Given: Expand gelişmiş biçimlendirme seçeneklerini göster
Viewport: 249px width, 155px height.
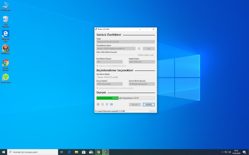Looking at the screenshot, I should click(x=116, y=88).
